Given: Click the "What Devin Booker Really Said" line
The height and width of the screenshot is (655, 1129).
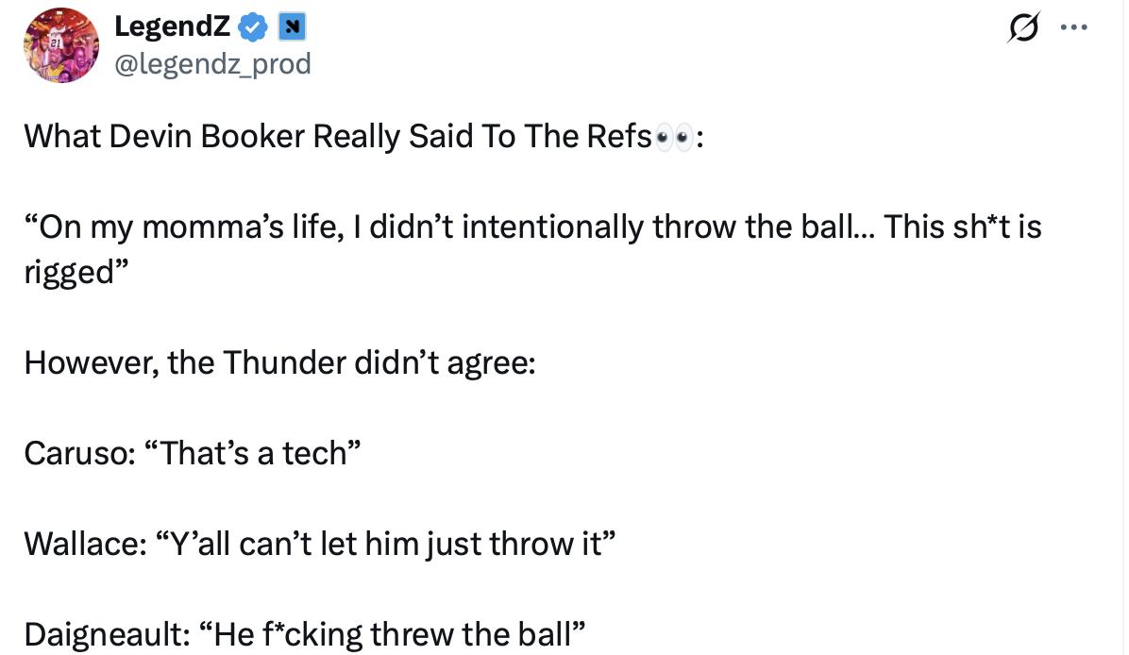Looking at the screenshot, I should [338, 137].
